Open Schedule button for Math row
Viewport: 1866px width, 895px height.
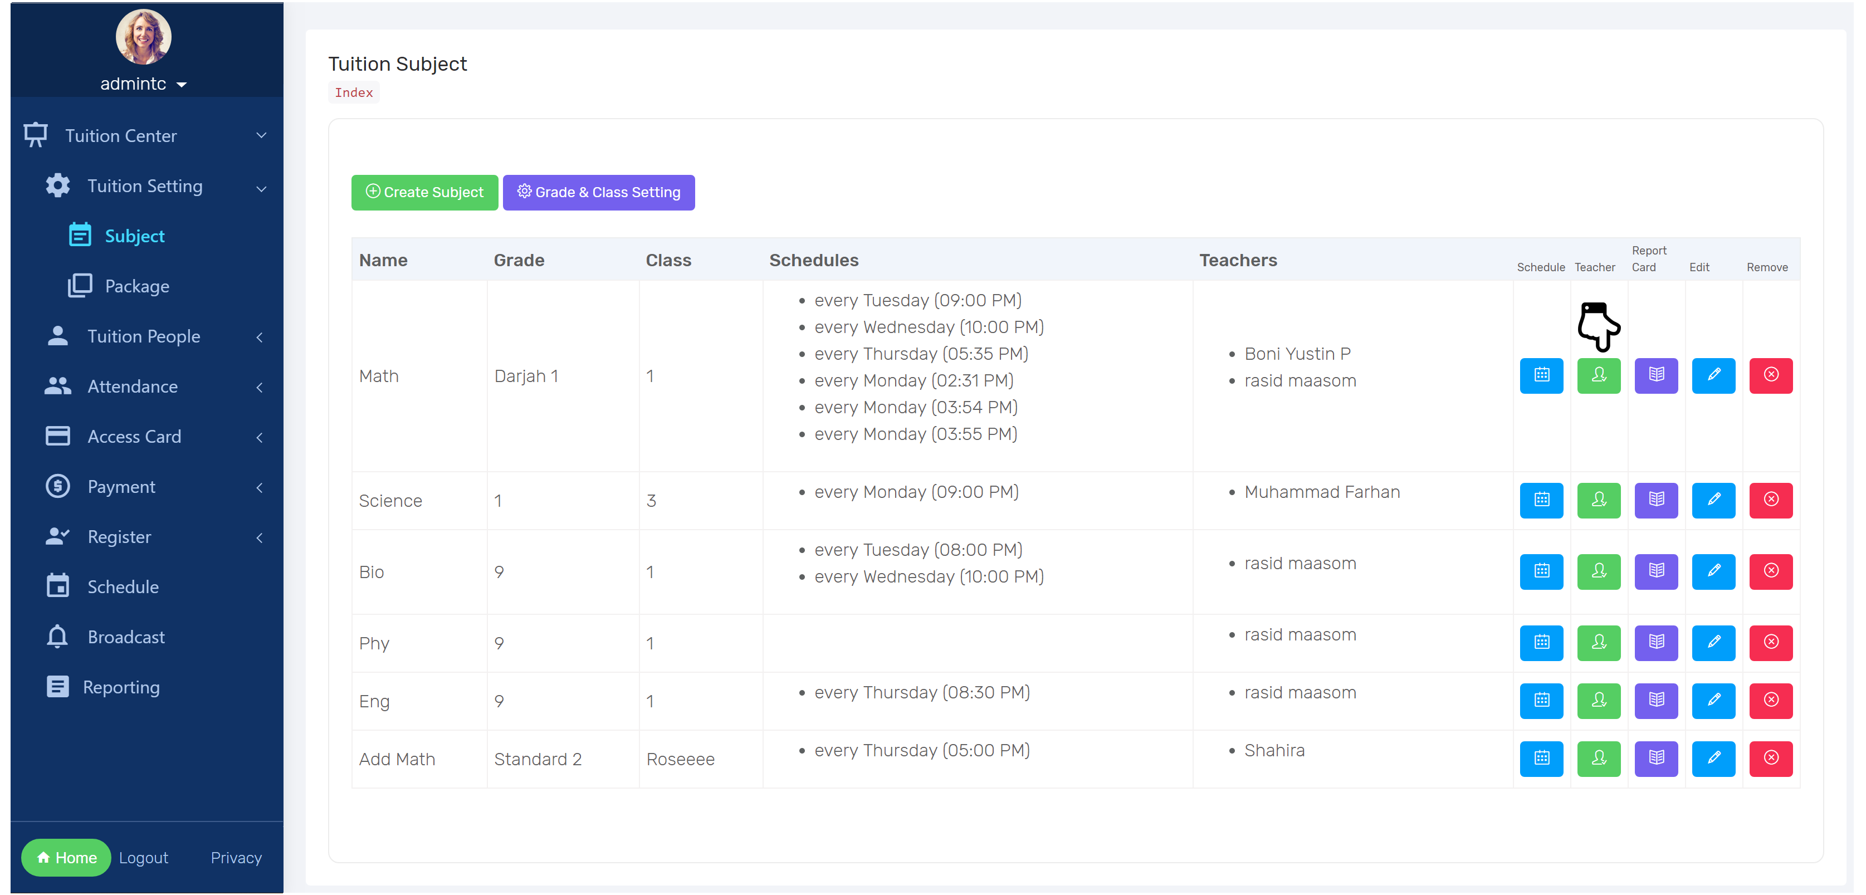1541,375
